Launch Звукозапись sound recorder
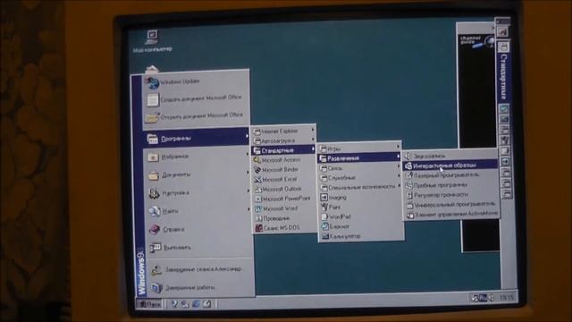The image size is (572, 322). (450, 156)
